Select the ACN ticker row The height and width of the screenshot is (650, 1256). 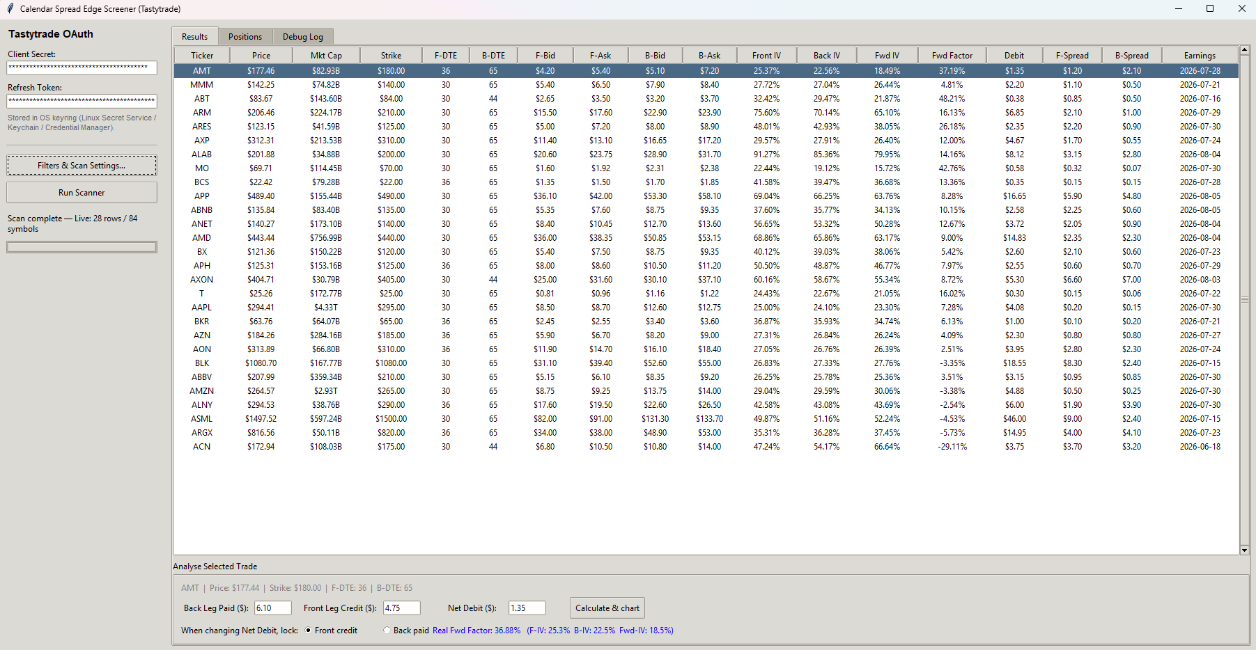coord(706,447)
